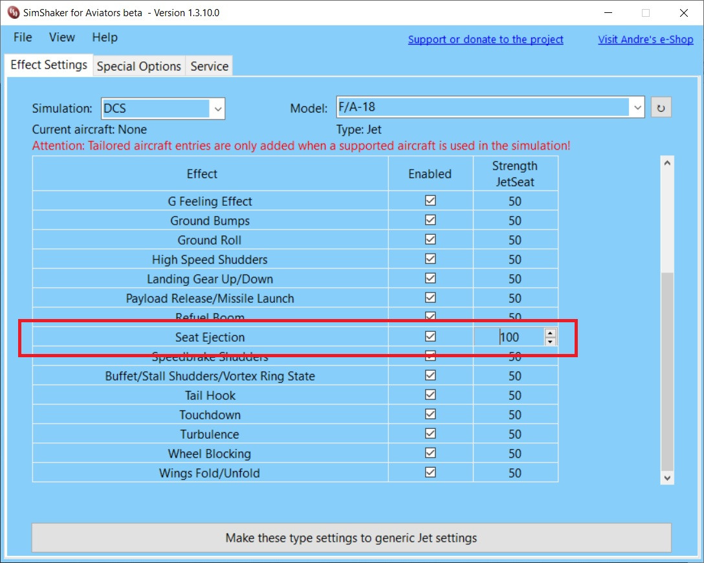Viewport: 704px width, 563px height.
Task: Toggle Wings Fold/Unfold checkbox
Action: click(430, 472)
